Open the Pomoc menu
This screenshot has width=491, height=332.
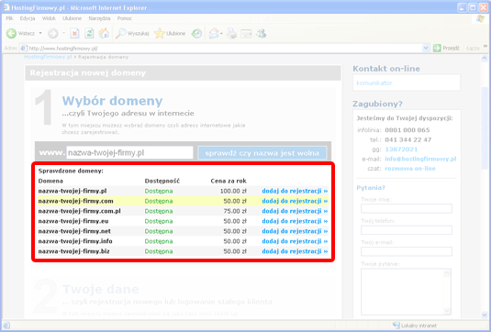point(125,18)
